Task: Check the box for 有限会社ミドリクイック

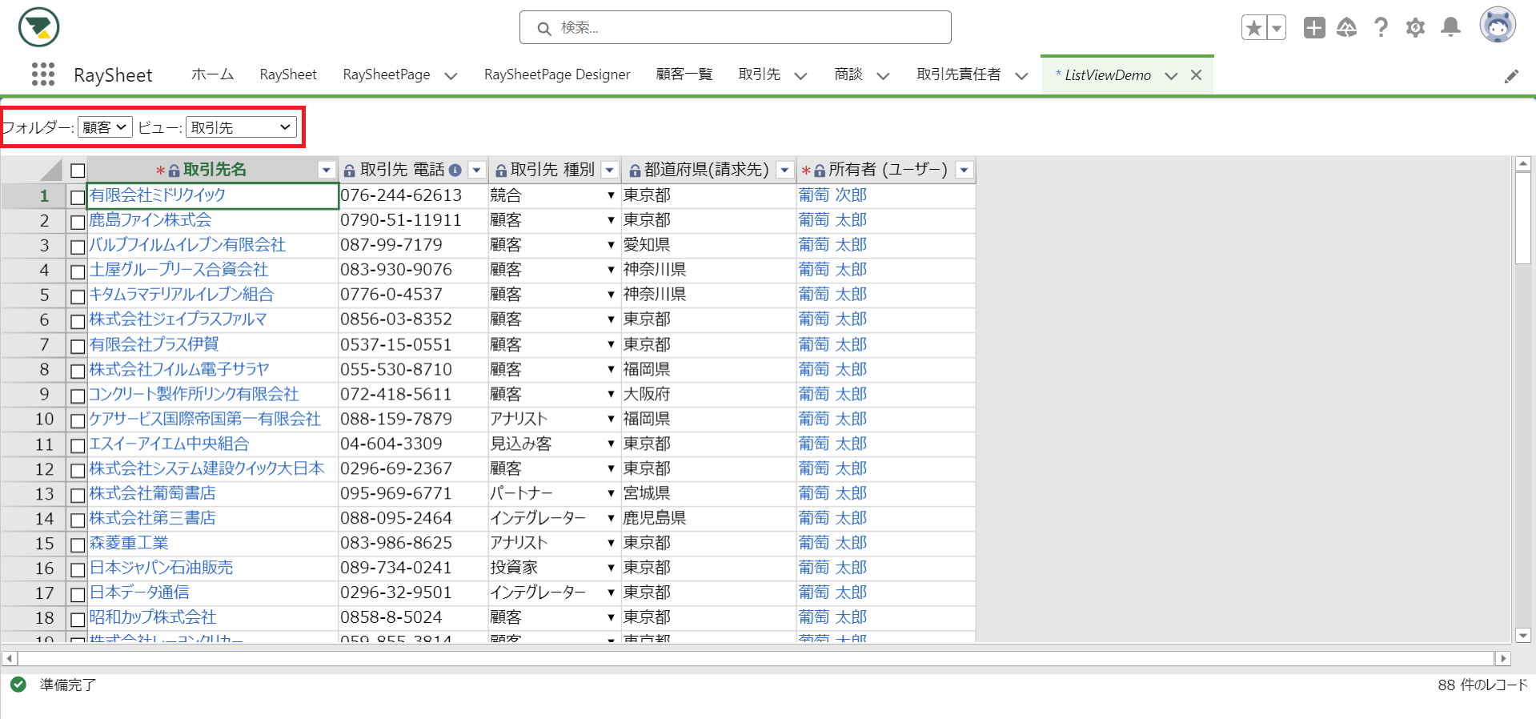Action: pos(78,196)
